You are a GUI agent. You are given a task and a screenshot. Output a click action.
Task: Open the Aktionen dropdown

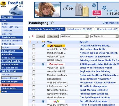tap(74, 36)
